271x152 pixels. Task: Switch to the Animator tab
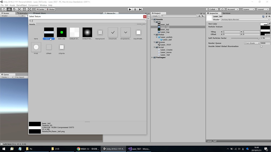pos(22,13)
